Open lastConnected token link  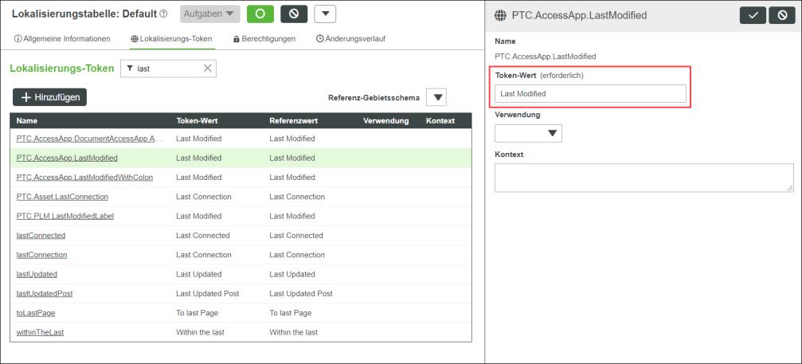pyautogui.click(x=41, y=236)
